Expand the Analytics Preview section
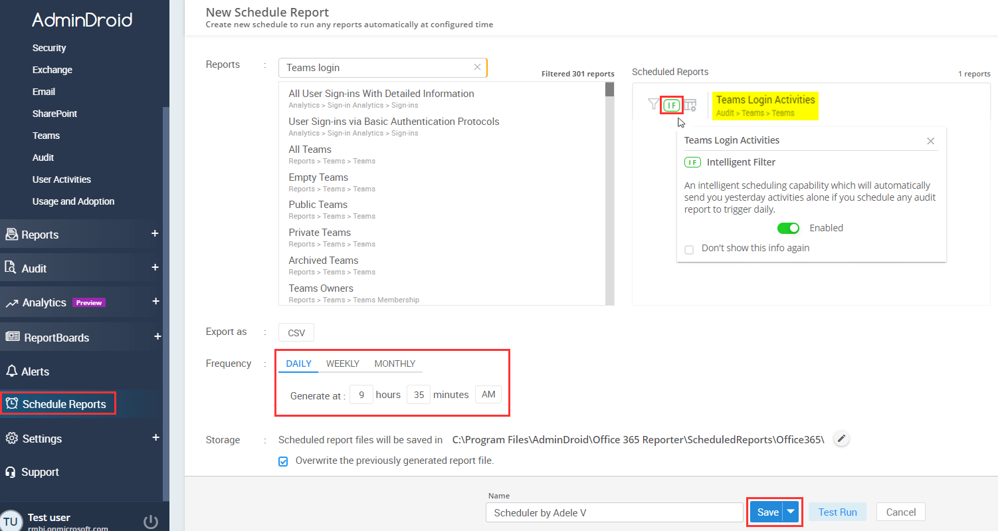Viewport: 998px width, 531px height. tap(155, 302)
